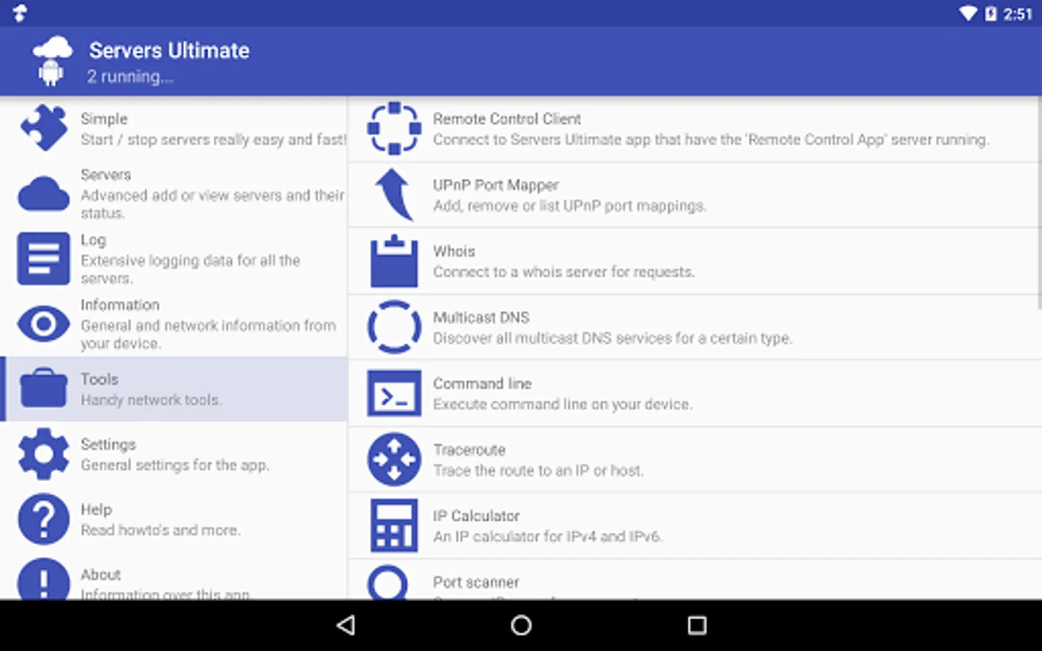The image size is (1042, 651).
Task: Tap 'Read howto's and more.' text
Action: click(161, 530)
